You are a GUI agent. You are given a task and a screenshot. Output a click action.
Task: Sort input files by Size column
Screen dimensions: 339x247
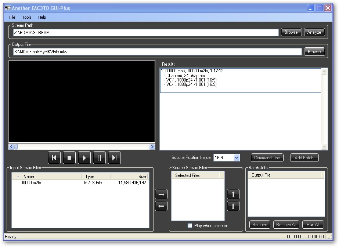point(129,176)
